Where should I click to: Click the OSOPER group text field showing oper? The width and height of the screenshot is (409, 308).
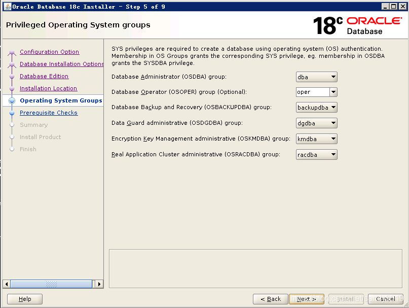click(313, 92)
